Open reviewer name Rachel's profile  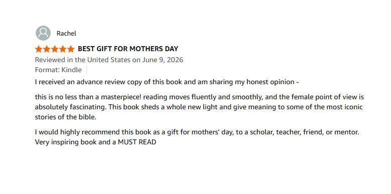tap(66, 33)
